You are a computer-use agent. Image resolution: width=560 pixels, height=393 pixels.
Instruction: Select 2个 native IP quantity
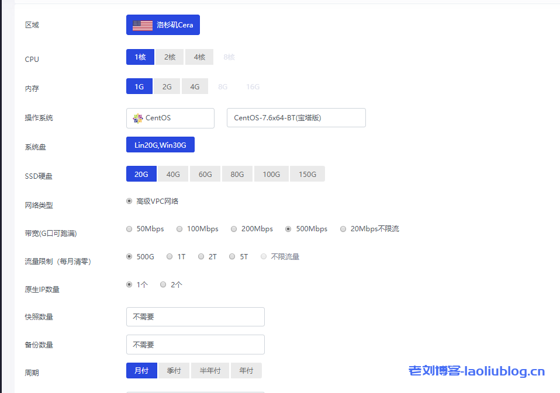pos(163,284)
